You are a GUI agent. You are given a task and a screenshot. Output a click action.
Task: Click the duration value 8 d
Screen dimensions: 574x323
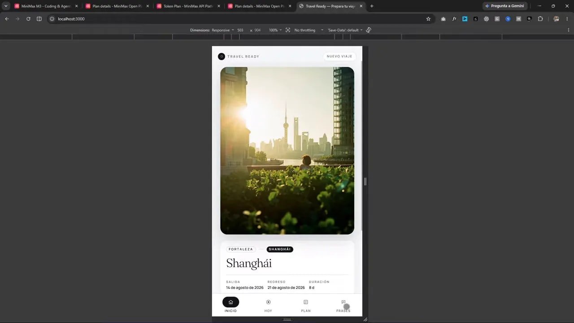coord(312,288)
